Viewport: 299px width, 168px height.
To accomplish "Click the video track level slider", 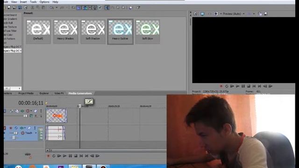I will coord(25,116).
